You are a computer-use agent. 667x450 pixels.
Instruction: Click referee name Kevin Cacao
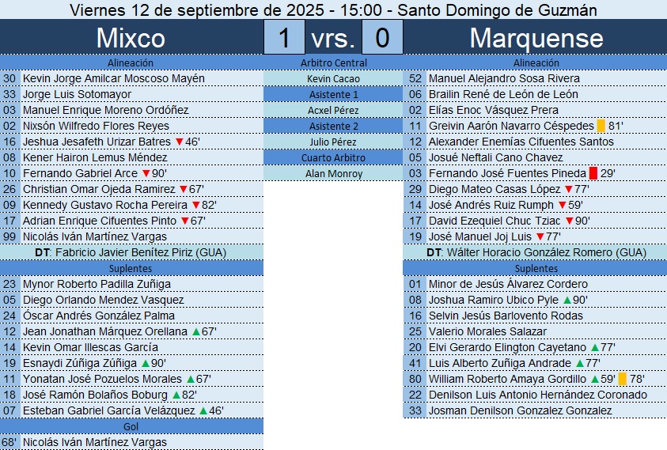click(x=333, y=78)
